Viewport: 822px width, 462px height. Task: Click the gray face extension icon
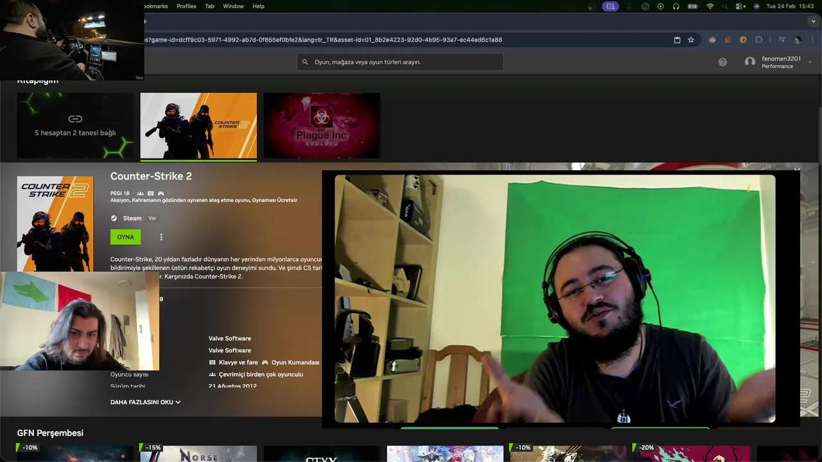[x=712, y=40]
